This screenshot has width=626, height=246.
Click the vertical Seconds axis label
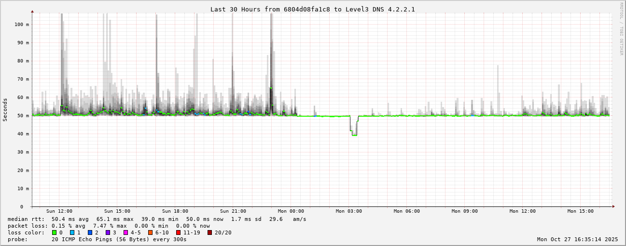[x=5, y=109]
